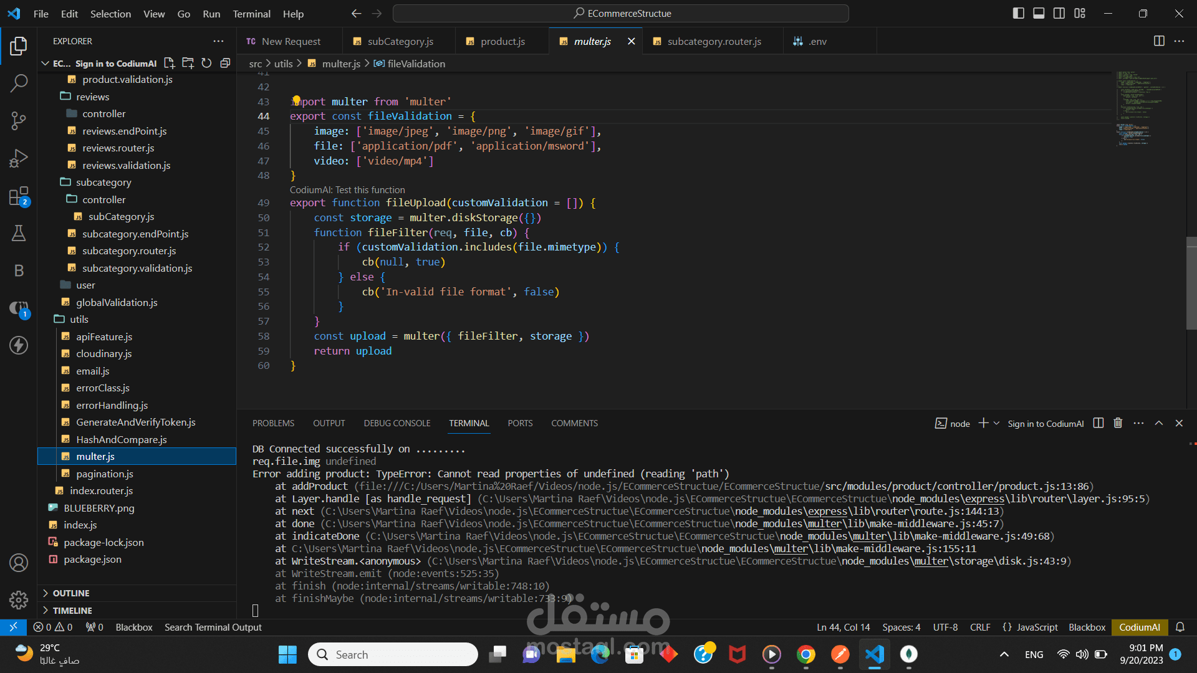Open the Source Control view

[x=19, y=121]
